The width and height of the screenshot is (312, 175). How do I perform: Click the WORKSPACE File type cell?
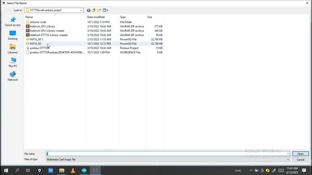pyautogui.click(x=130, y=52)
